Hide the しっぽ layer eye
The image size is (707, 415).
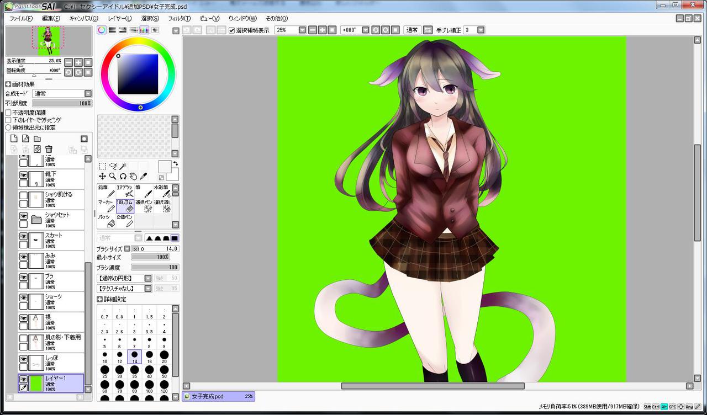23,359
